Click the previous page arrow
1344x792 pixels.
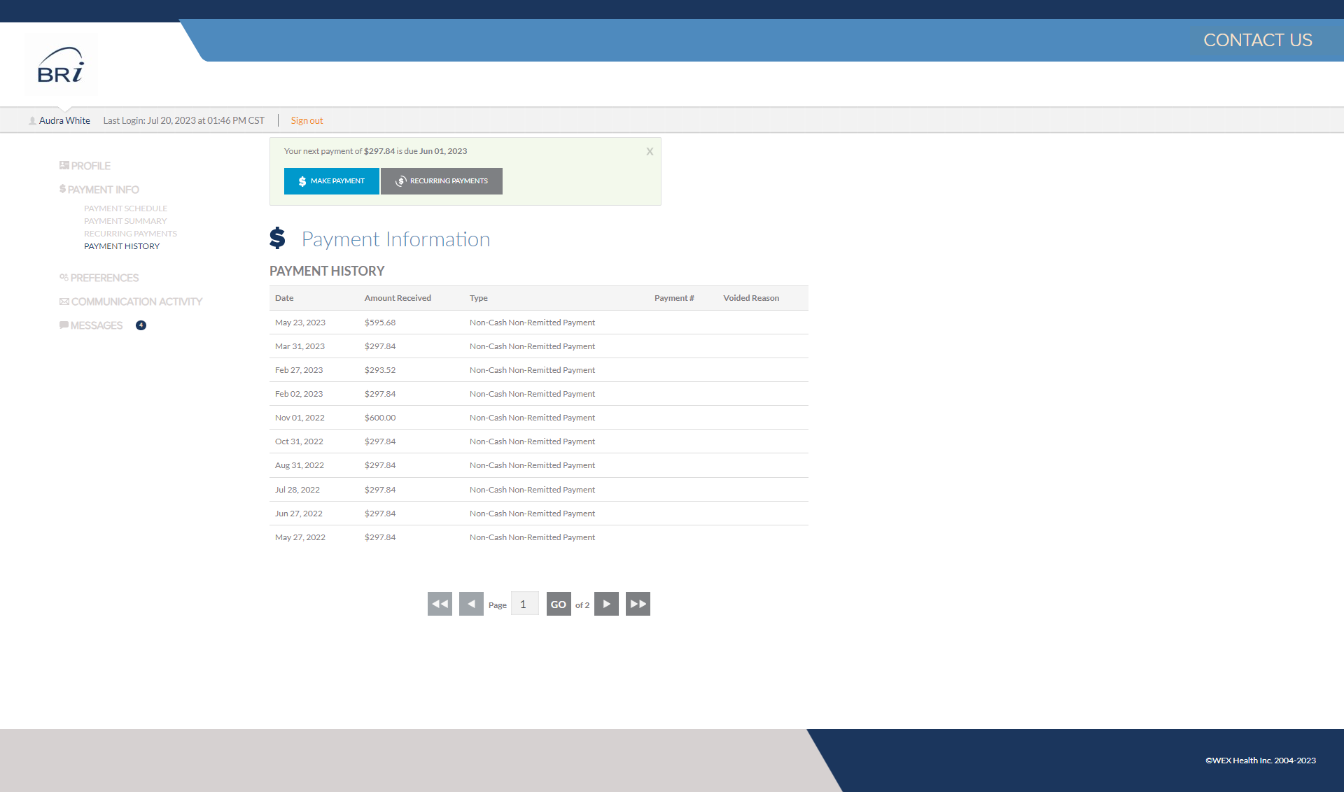[x=471, y=603]
